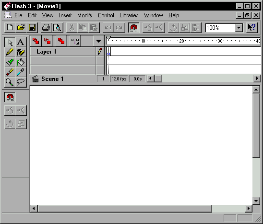Toggle the Snap magnet modifier below the toolbox
Image resolution: width=263 pixels, height=224 pixels.
pos(10,97)
